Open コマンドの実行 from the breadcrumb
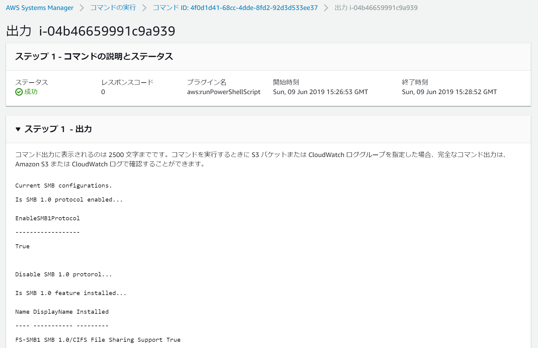Screen dimensions: 538x348 [x=112, y=7]
